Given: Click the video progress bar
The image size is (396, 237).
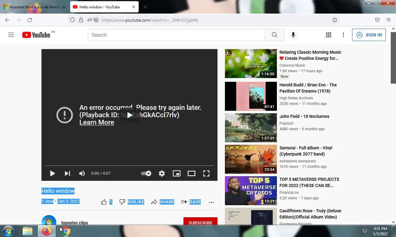Looking at the screenshot, I should (x=129, y=166).
